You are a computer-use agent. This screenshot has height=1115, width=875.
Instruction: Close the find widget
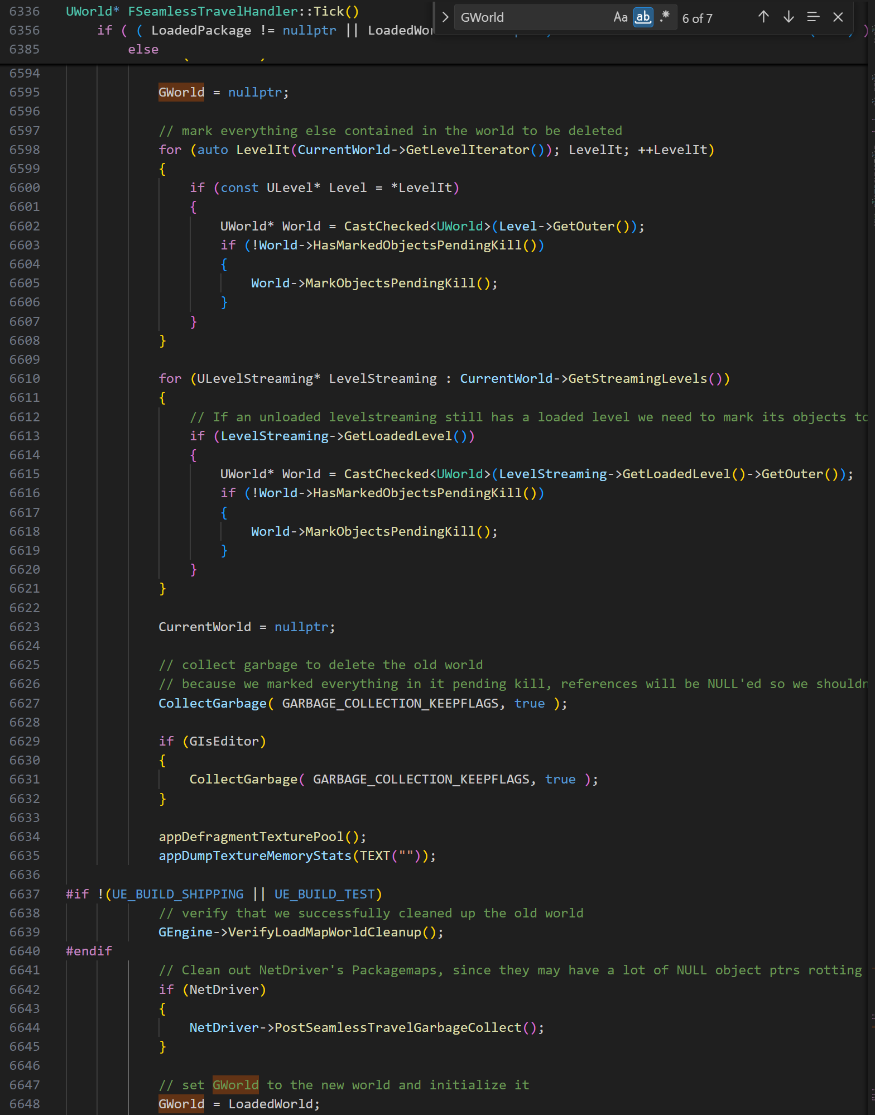point(838,17)
